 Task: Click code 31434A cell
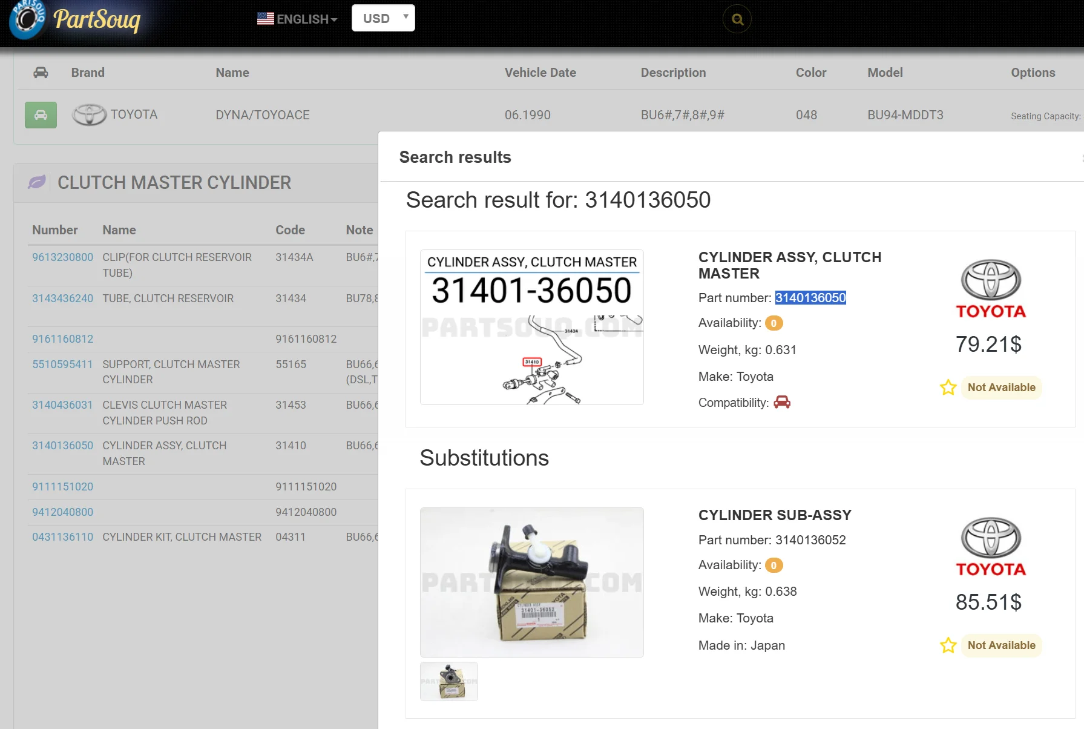294,257
